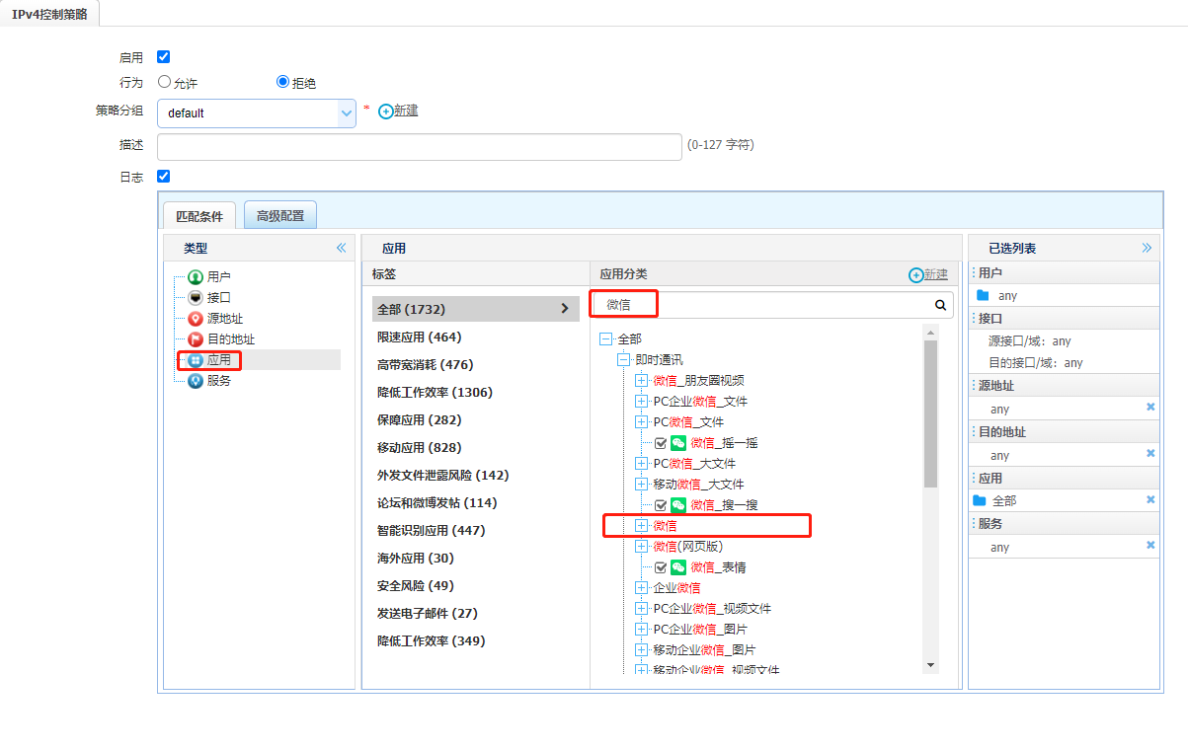Screen dimensions: 1188x750
Task: Select the 源地址 source address icon
Action: coord(196,319)
